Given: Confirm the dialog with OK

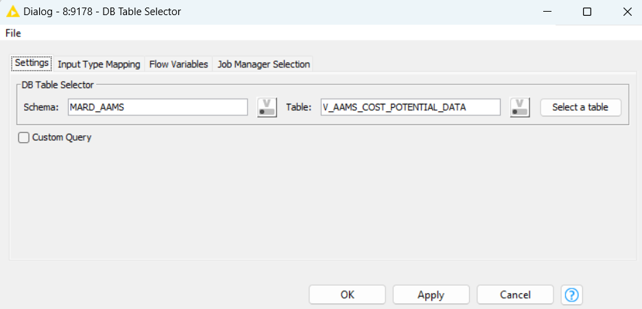Looking at the screenshot, I should 347,295.
